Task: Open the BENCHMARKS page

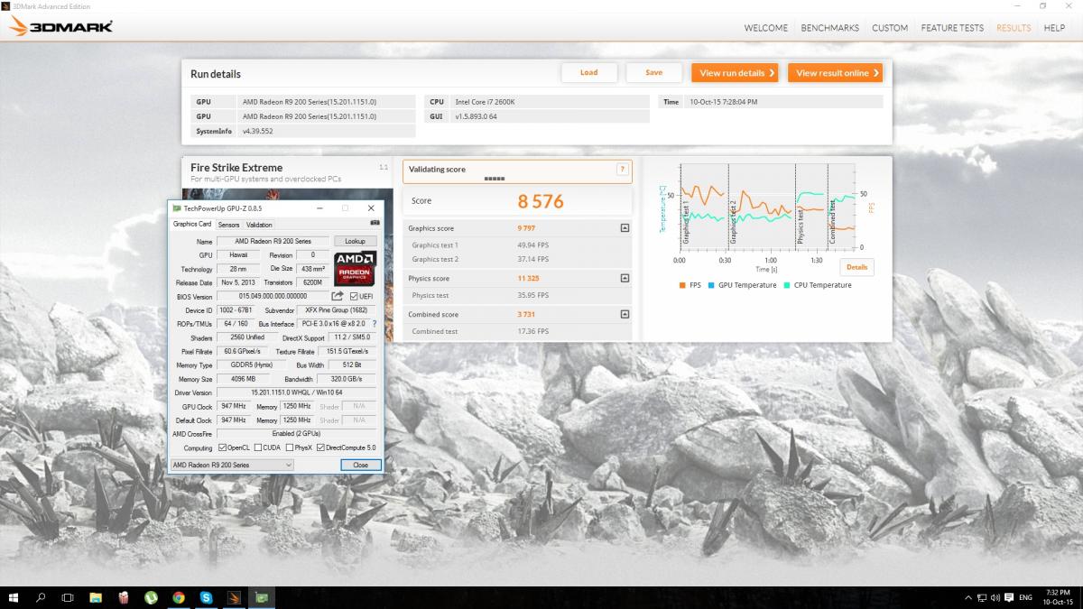Action: click(830, 28)
